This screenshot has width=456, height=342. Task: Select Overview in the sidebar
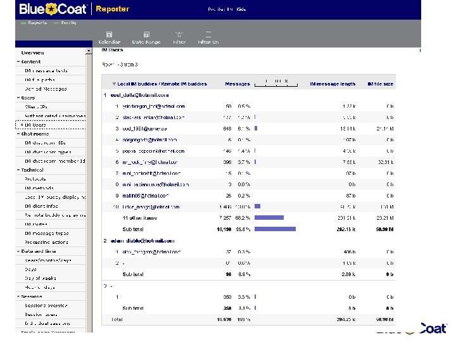(33, 53)
